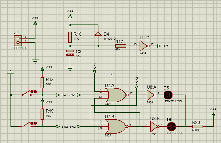Select resistor R16 body

point(70,37)
